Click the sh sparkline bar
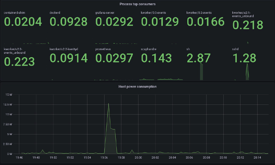Viewport: 275px width, 165px height. pos(201,72)
